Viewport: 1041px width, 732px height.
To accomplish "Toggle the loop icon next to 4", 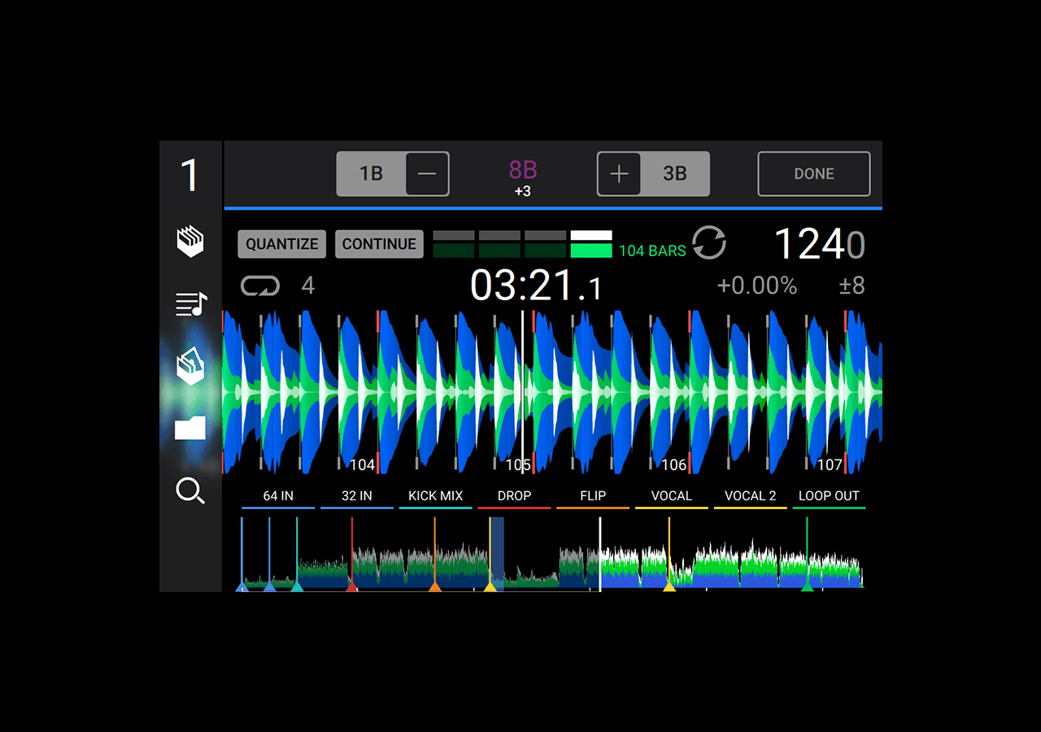I will [260, 286].
